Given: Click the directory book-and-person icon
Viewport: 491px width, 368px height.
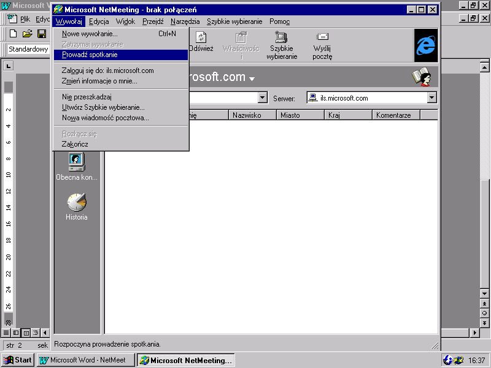Looking at the screenshot, I should pos(422,76).
